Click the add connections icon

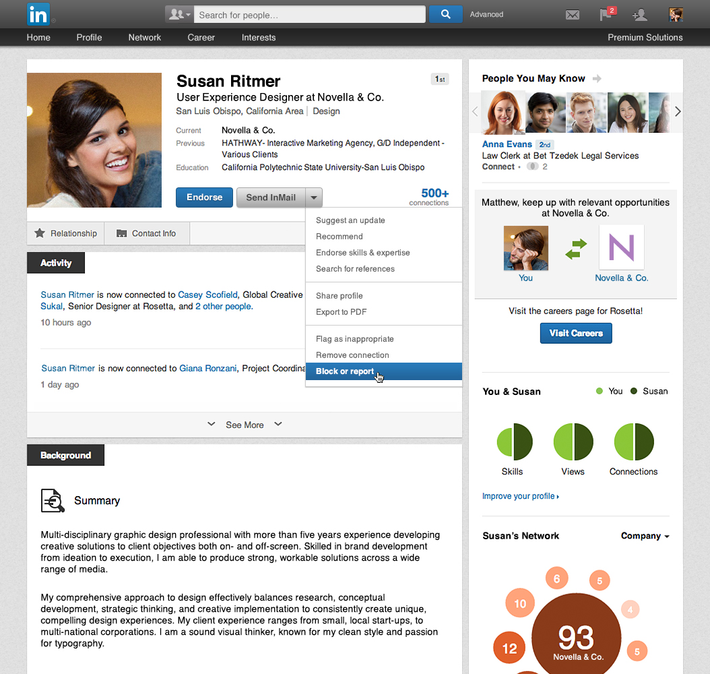coord(640,15)
